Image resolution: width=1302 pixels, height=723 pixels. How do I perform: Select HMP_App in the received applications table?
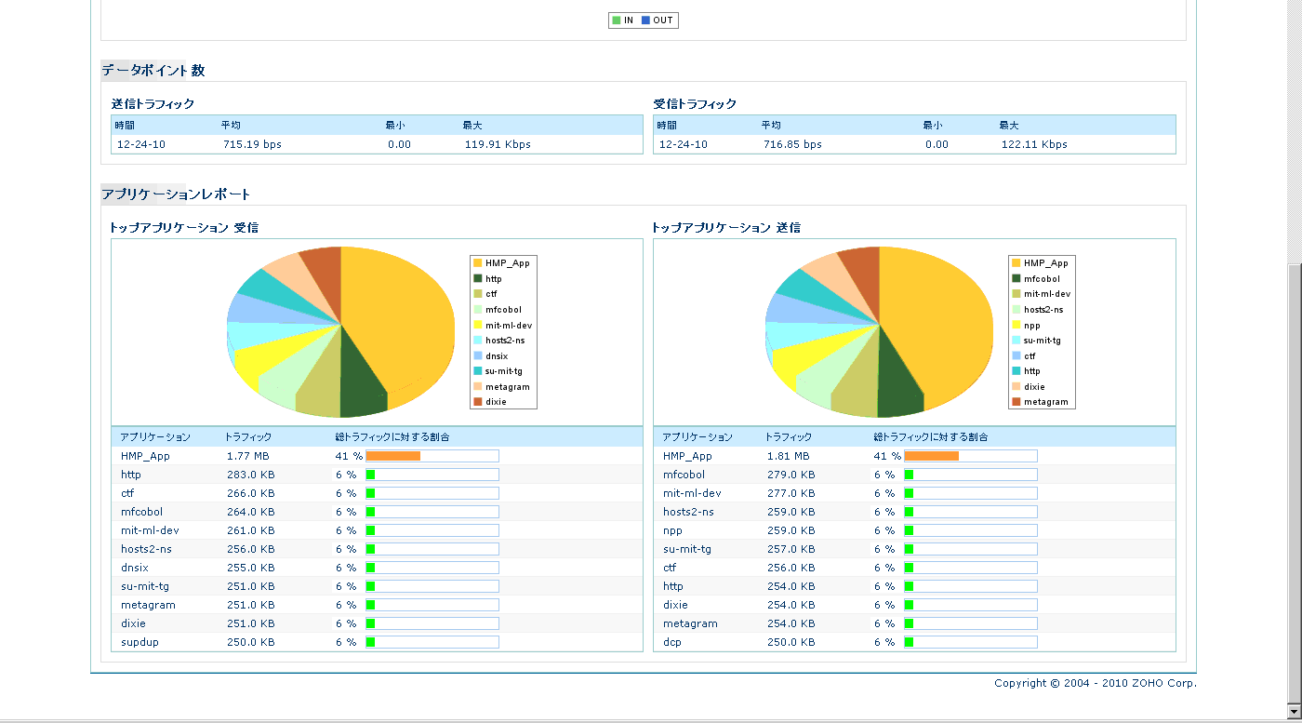pos(145,456)
